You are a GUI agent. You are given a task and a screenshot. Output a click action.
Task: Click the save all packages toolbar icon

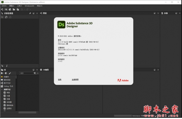(18, 9)
